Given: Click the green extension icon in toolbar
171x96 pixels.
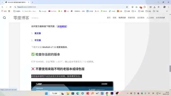Looking at the screenshot, I should [133, 7].
